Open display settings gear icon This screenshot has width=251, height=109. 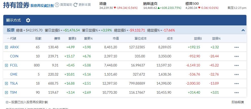28,20
